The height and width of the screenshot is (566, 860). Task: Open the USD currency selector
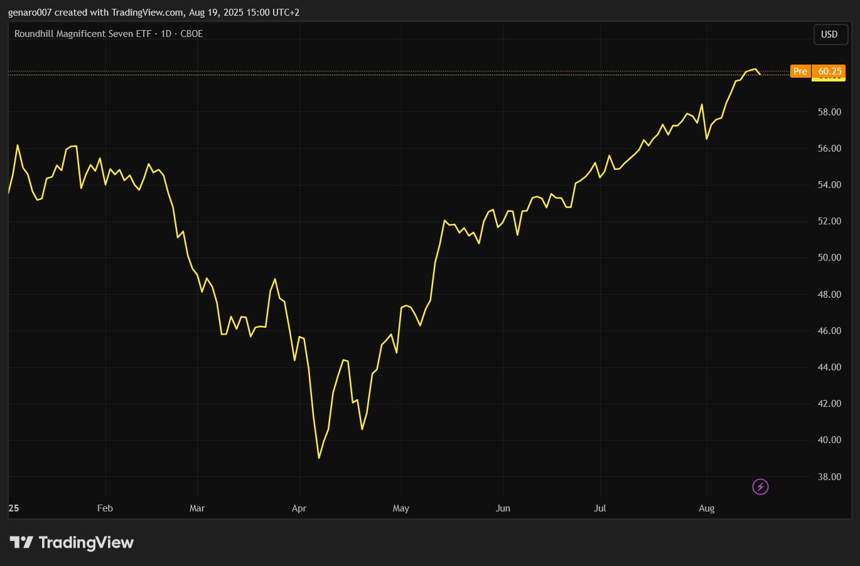[829, 34]
